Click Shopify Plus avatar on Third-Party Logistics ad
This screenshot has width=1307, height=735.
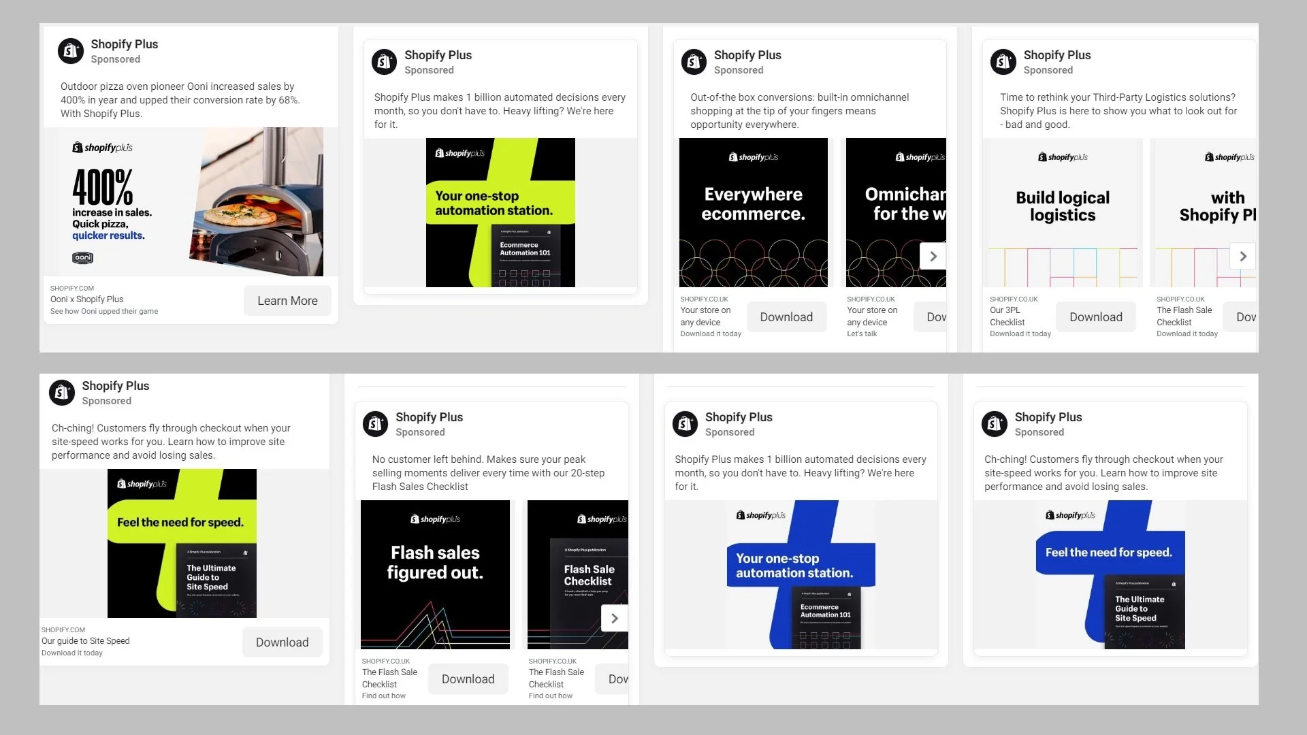1003,62
